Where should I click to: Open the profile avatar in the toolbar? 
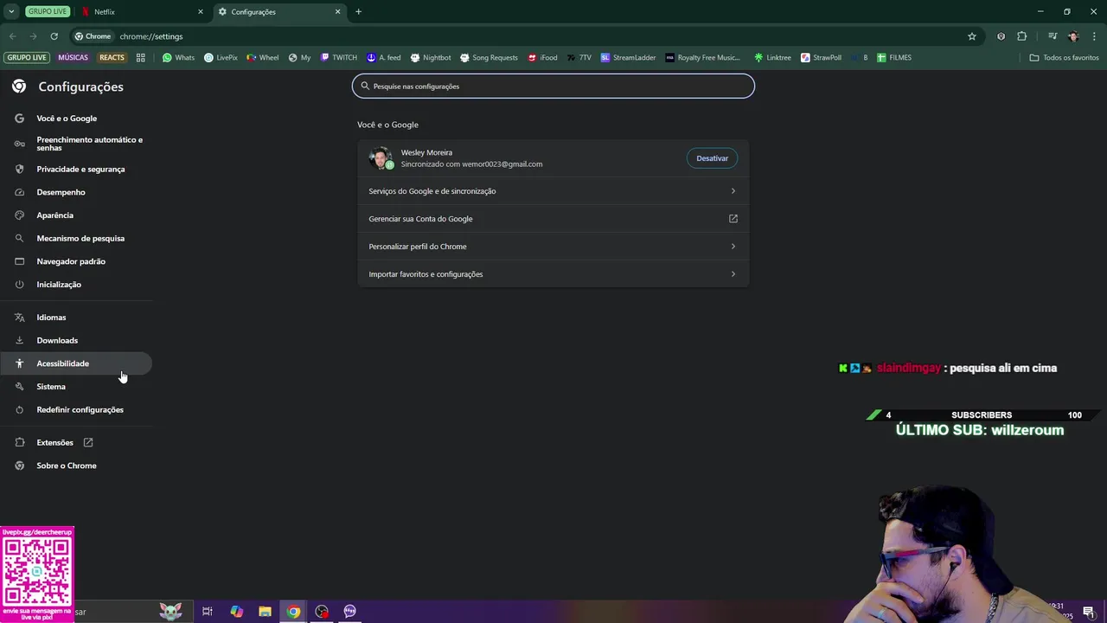tap(1073, 36)
